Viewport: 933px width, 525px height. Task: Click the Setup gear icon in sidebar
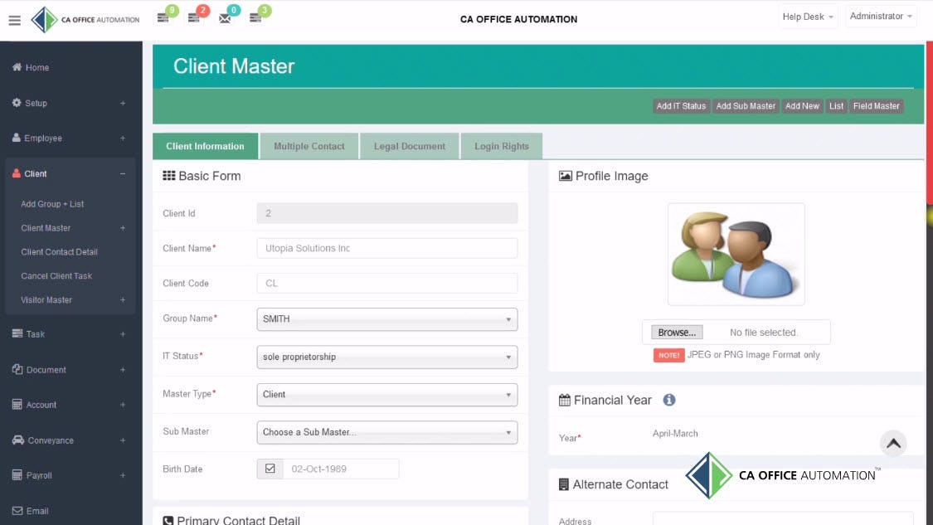(15, 103)
